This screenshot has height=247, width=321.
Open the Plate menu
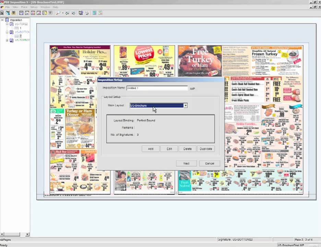[24, 7]
